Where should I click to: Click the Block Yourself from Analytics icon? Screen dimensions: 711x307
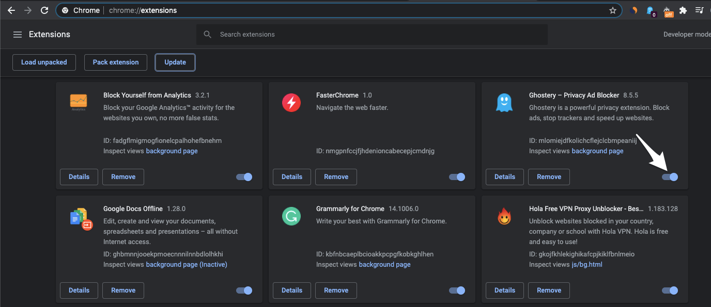coord(79,103)
